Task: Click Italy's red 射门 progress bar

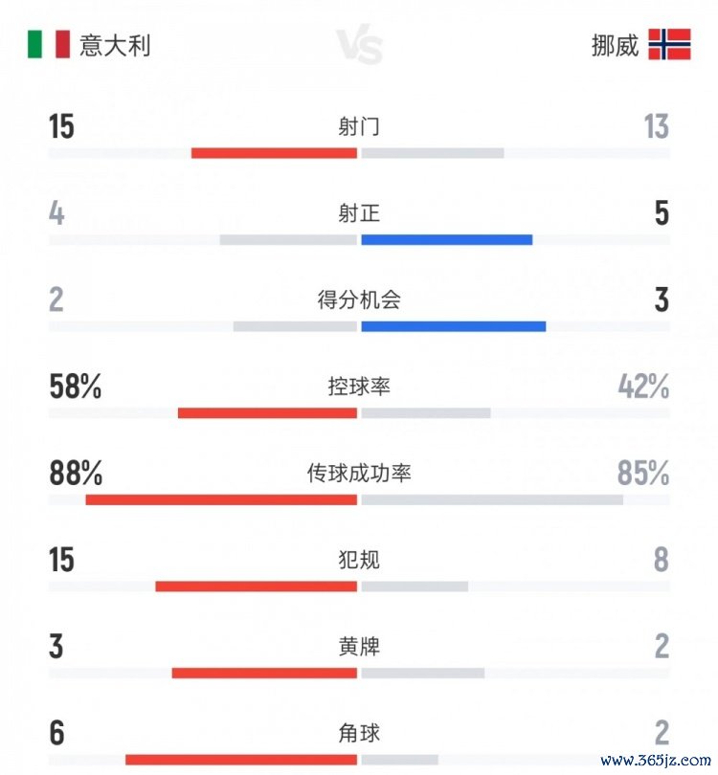Action: coord(274,153)
